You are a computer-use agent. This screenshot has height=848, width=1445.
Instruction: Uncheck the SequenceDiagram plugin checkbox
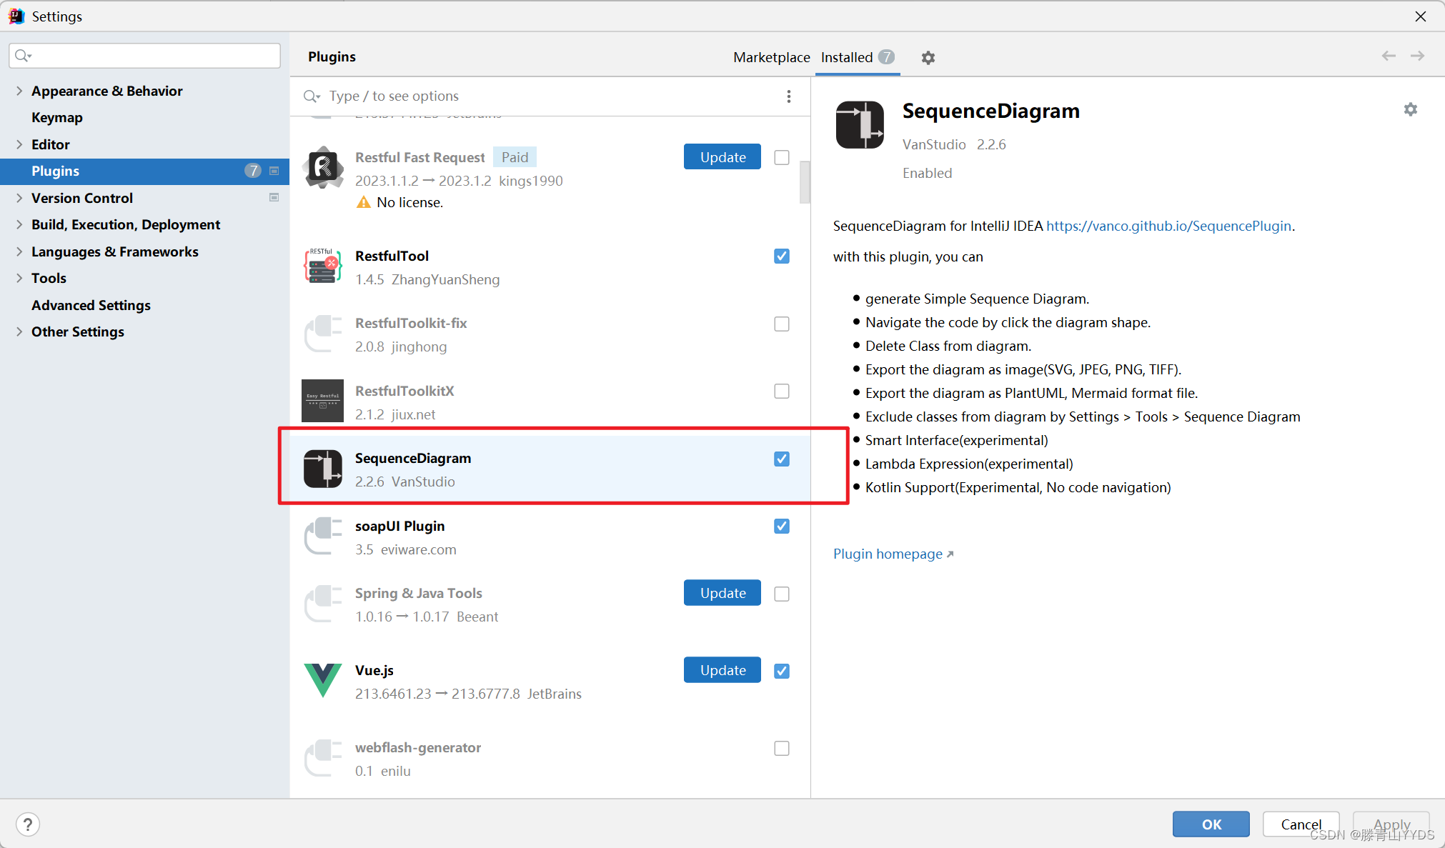pyautogui.click(x=781, y=459)
